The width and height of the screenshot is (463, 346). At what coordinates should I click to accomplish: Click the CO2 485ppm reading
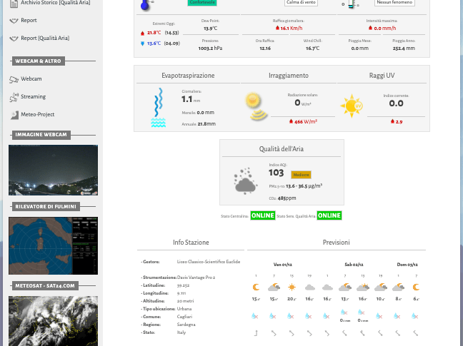282,198
